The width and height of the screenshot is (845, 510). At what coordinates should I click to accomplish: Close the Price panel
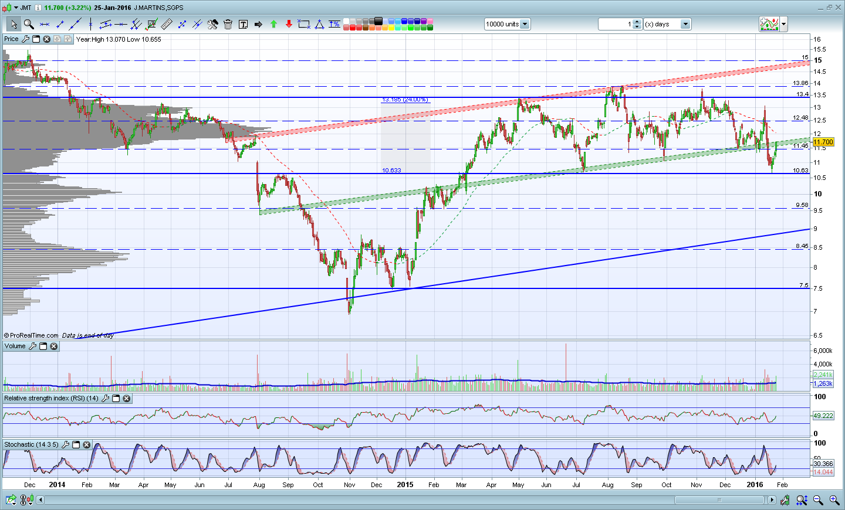pyautogui.click(x=46, y=39)
